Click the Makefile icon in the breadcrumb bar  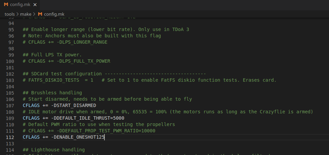point(40,14)
